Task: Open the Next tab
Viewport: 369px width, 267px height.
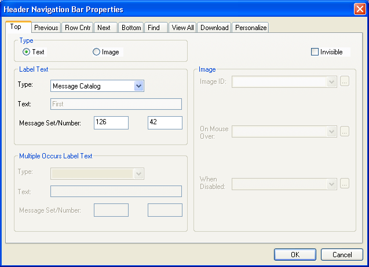Action: pyautogui.click(x=104, y=28)
